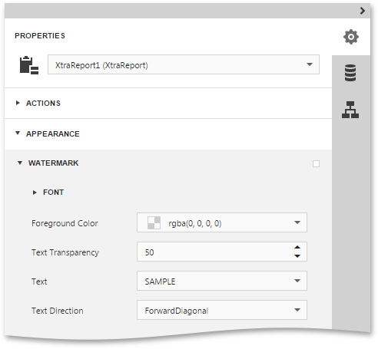The image size is (378, 349).
Task: Click the clipboard sort icon beside selector
Action: pyautogui.click(x=29, y=65)
